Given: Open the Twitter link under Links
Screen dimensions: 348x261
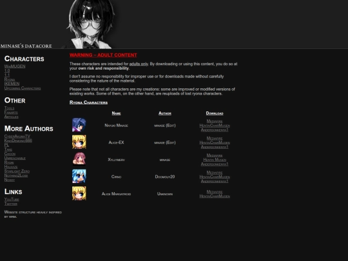Looking at the screenshot, I should point(11,204).
